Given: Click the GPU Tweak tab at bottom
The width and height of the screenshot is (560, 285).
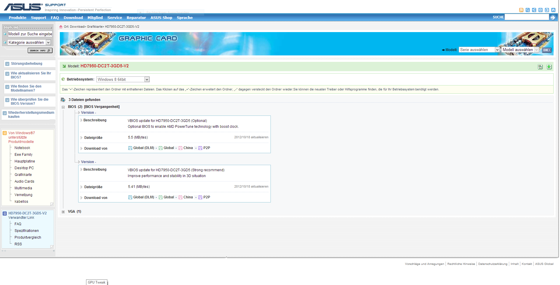Looking at the screenshot, I should click(97, 282).
